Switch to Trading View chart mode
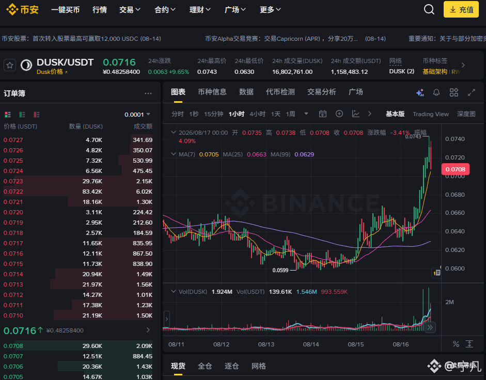Image resolution: width=486 pixels, height=380 pixels. click(x=431, y=114)
